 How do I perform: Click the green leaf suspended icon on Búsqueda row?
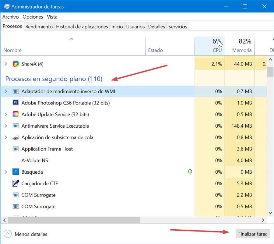point(190,172)
